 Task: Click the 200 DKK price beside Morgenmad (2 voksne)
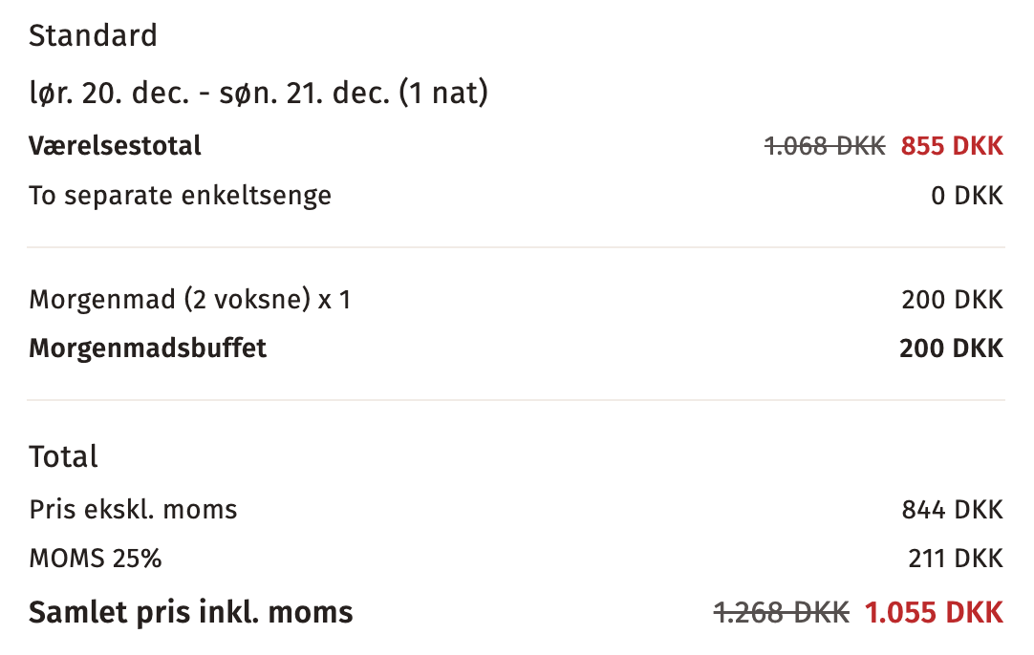(952, 300)
